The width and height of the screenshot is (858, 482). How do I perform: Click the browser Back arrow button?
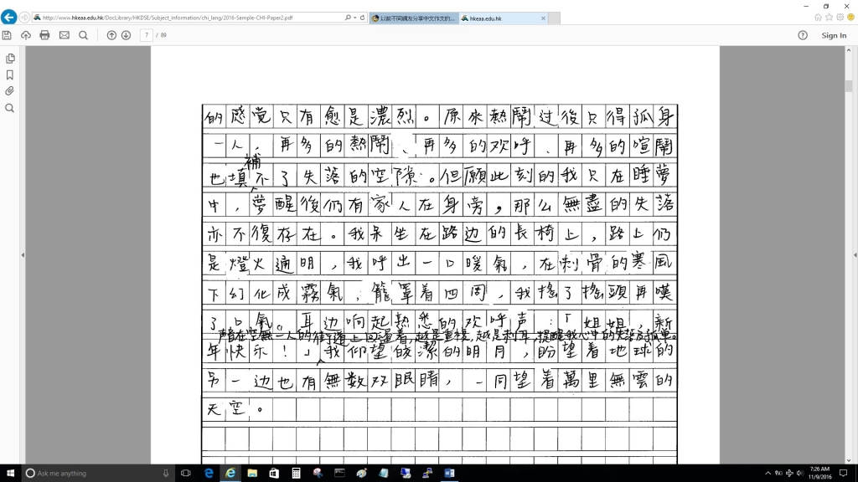pyautogui.click(x=9, y=17)
